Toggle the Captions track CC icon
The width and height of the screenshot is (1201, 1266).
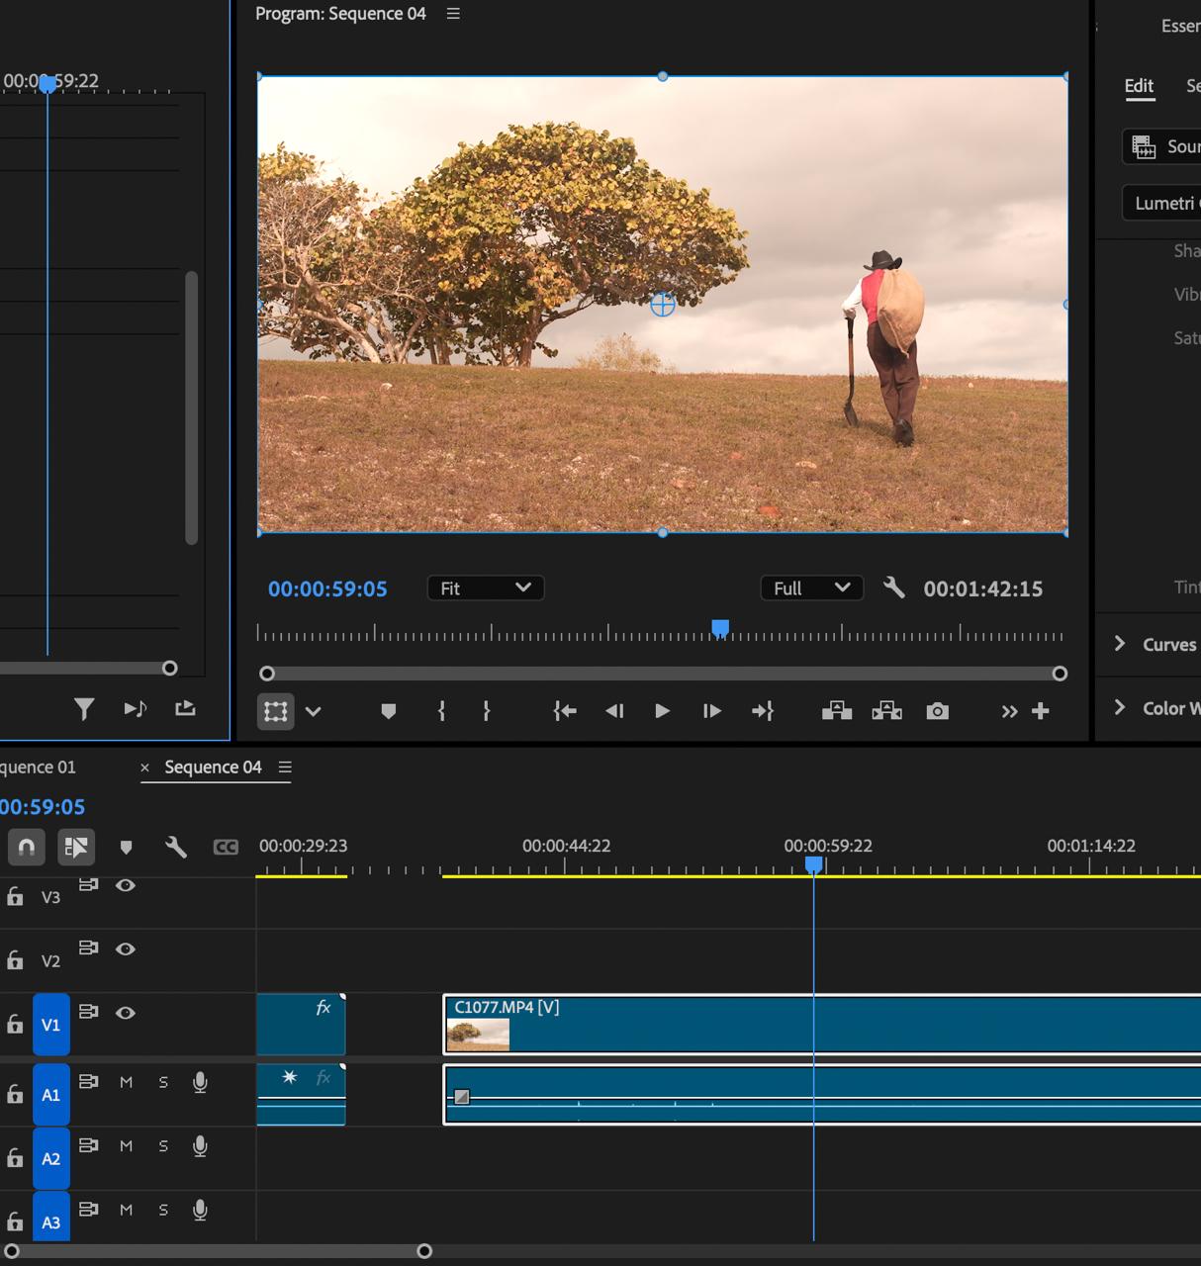click(226, 848)
